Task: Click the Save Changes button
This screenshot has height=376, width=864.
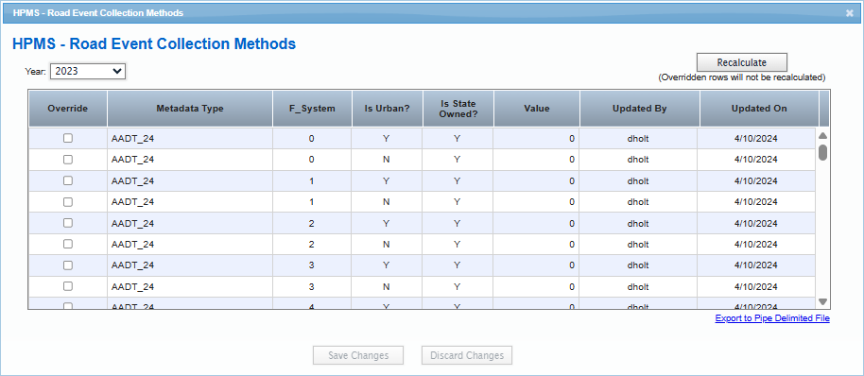Action: tap(358, 355)
